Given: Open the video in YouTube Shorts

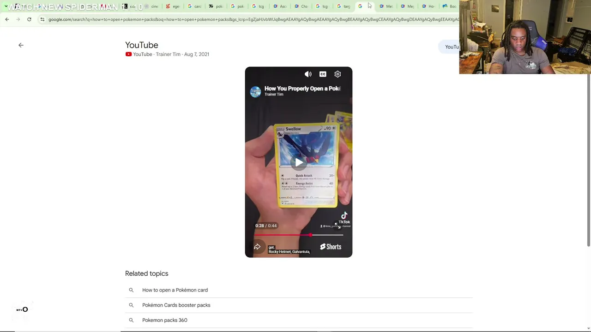Looking at the screenshot, I should [331, 247].
